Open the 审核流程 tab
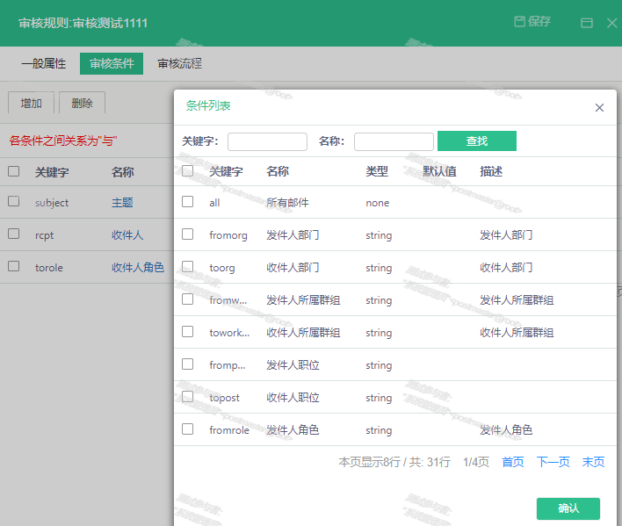 coord(179,63)
